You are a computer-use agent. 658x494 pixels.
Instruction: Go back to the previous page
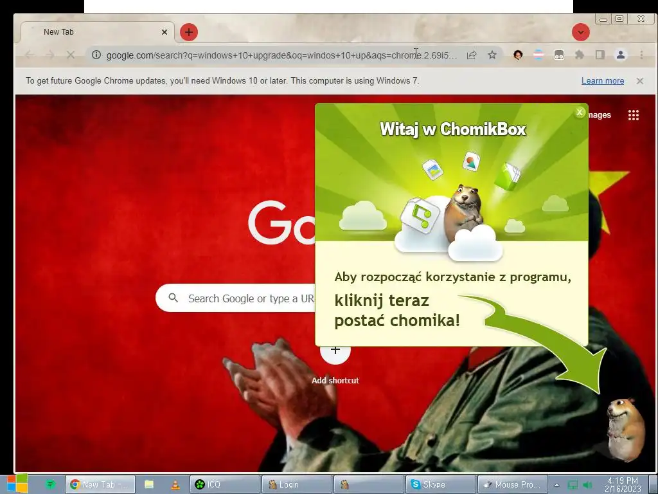30,55
